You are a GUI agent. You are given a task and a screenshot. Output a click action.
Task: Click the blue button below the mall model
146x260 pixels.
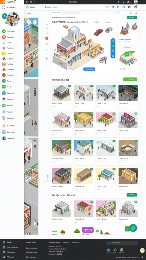pyautogui.click(x=89, y=69)
